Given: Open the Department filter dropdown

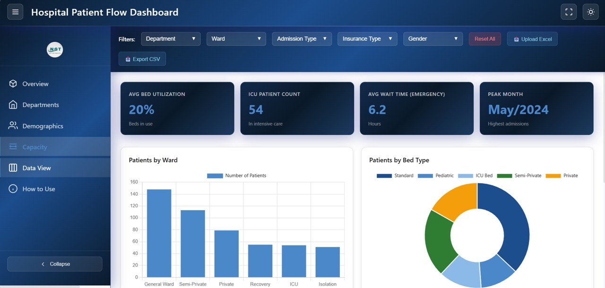Looking at the screenshot, I should pyautogui.click(x=171, y=39).
